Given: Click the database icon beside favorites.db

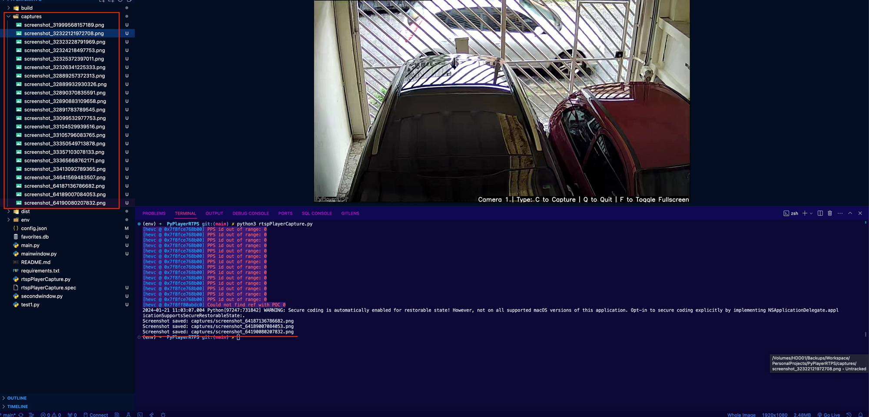Looking at the screenshot, I should click(16, 237).
